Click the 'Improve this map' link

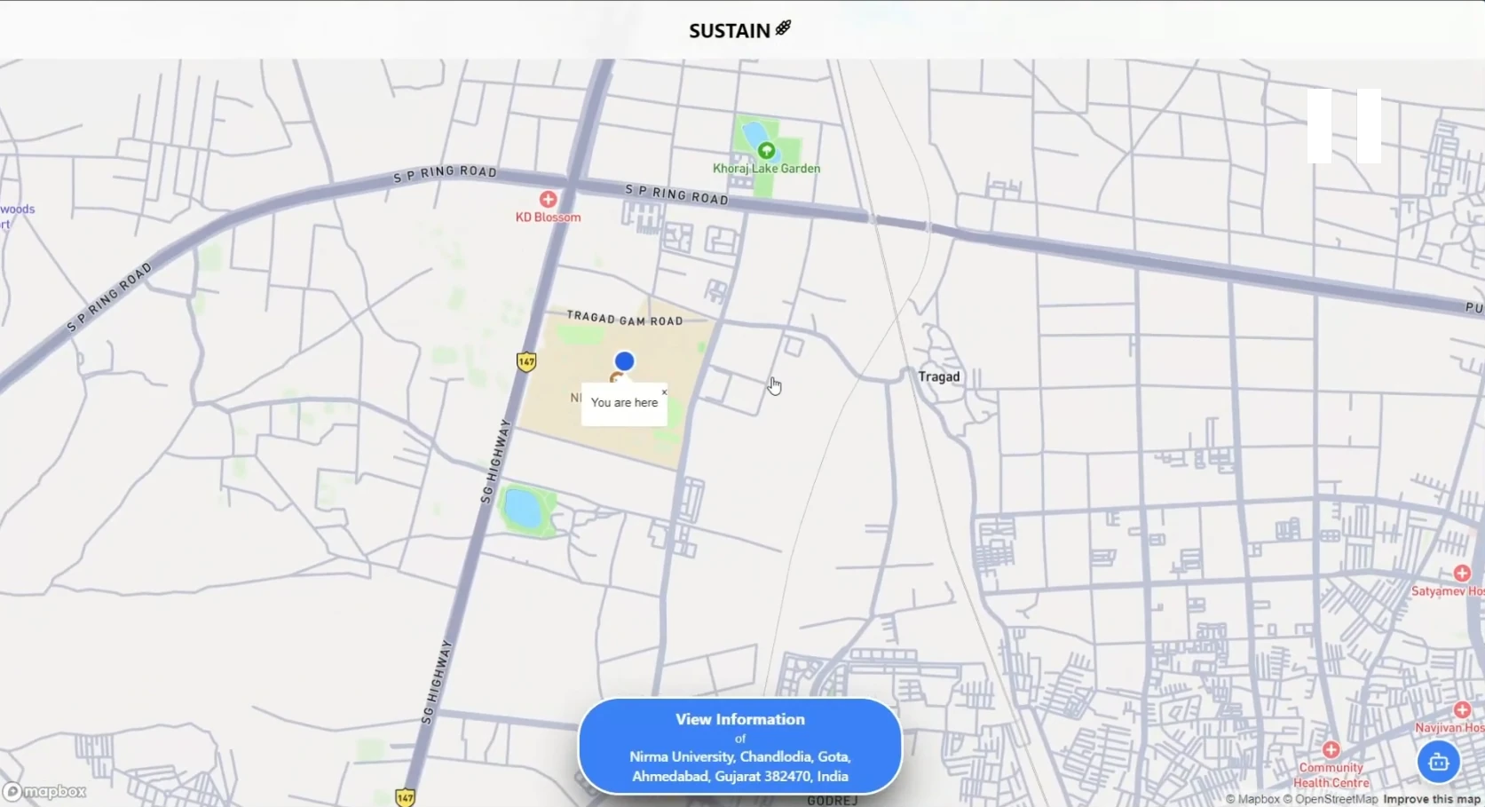pos(1432,799)
